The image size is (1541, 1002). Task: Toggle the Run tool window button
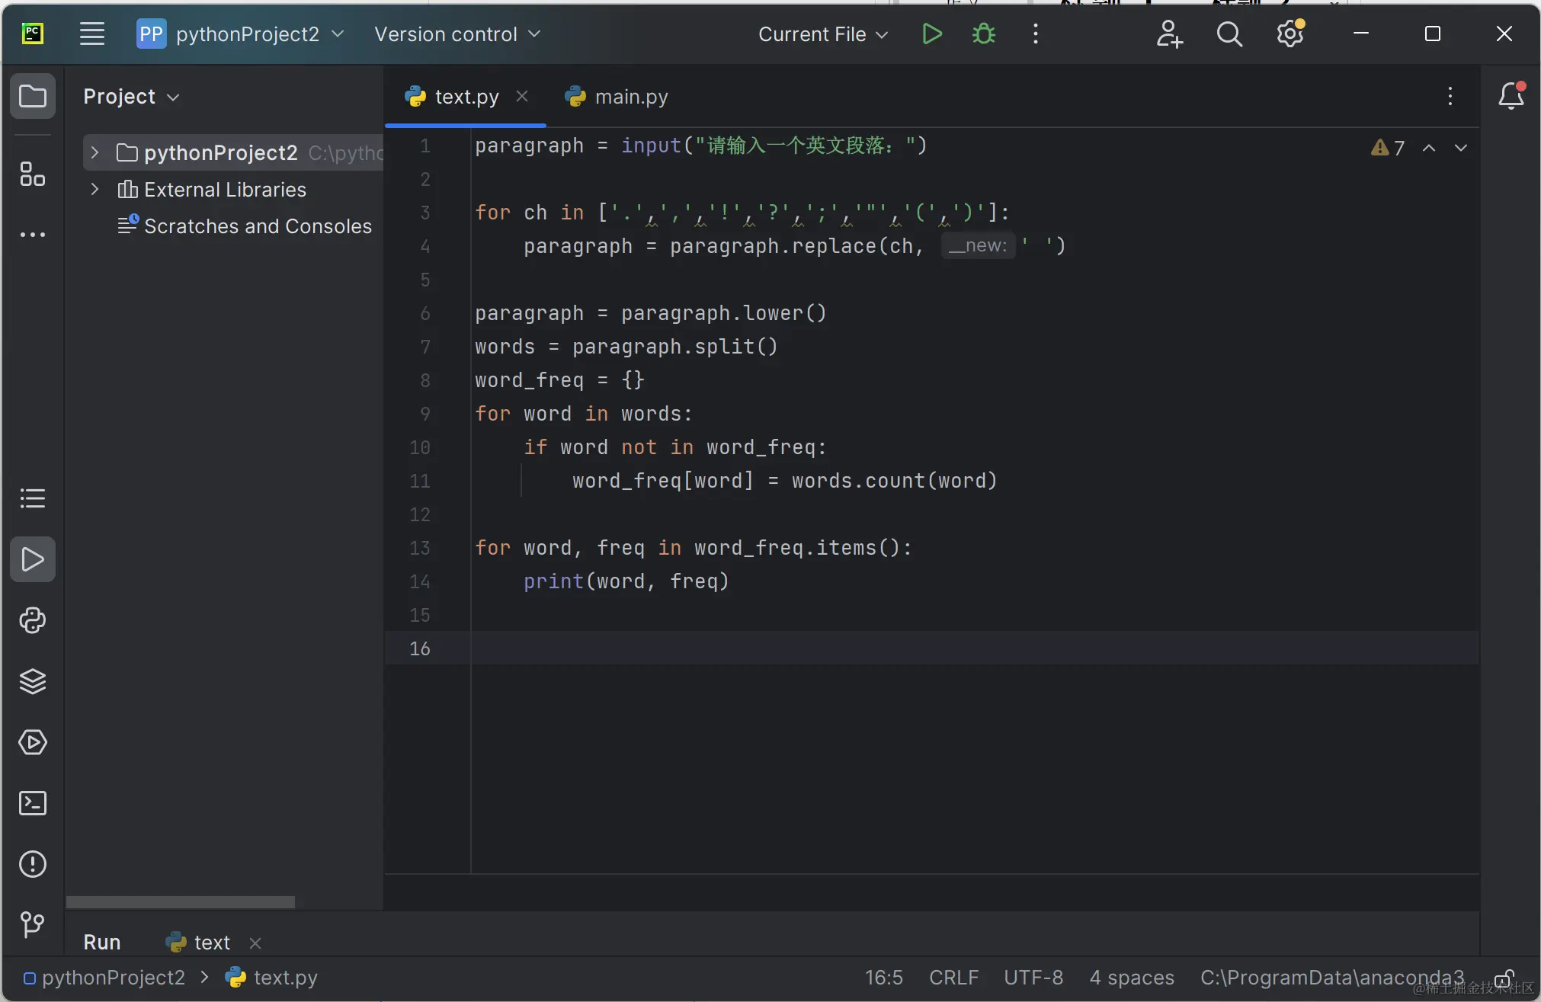pos(33,559)
